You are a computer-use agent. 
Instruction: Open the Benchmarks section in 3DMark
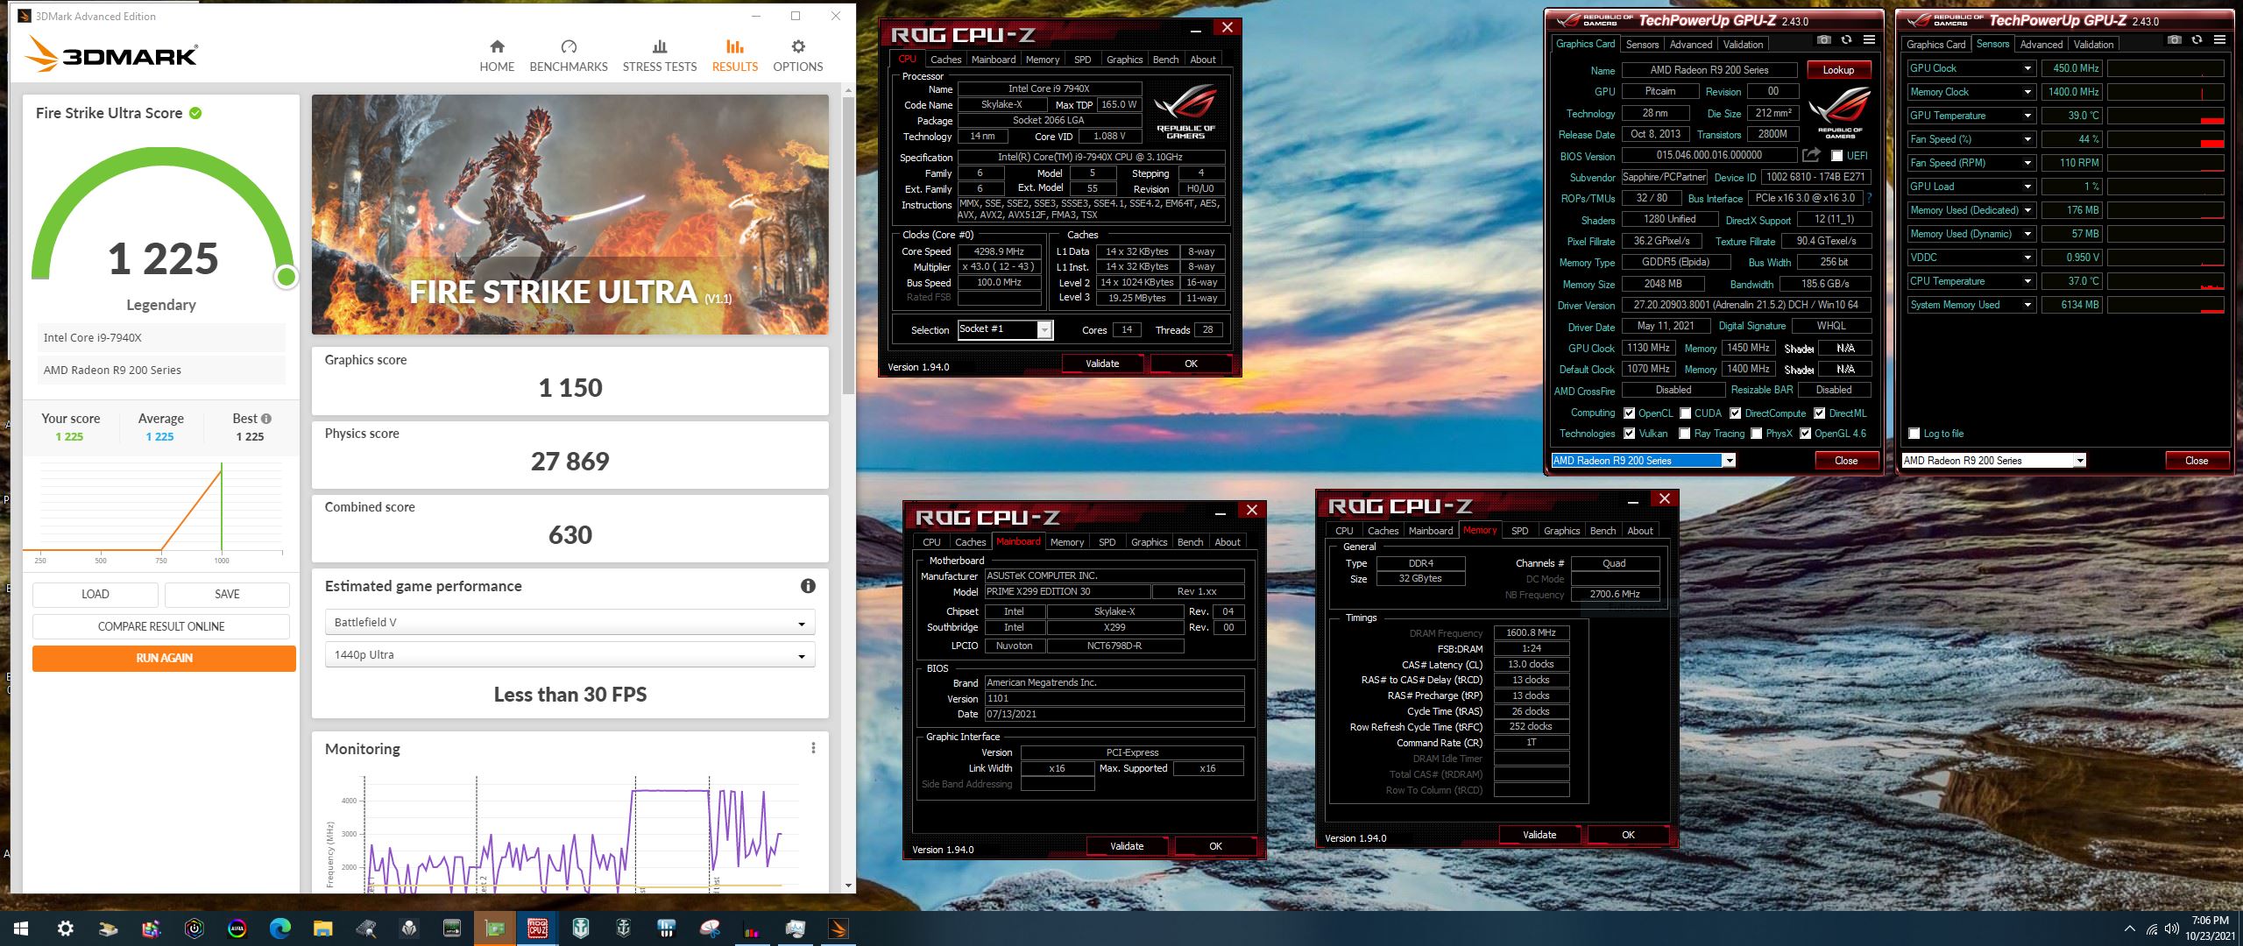569,56
